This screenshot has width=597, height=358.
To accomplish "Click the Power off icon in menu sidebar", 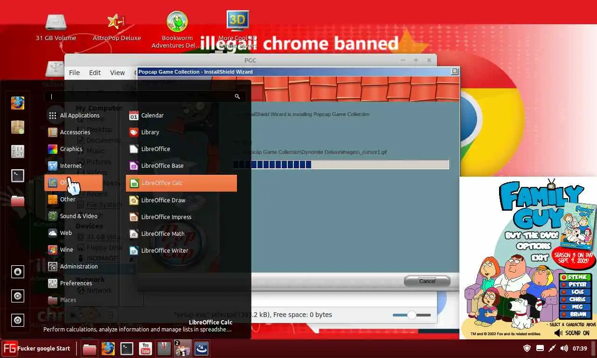I will tap(18, 320).
